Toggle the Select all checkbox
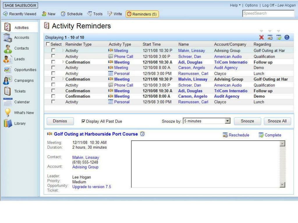The height and width of the screenshot is (223, 298). (x=48, y=44)
